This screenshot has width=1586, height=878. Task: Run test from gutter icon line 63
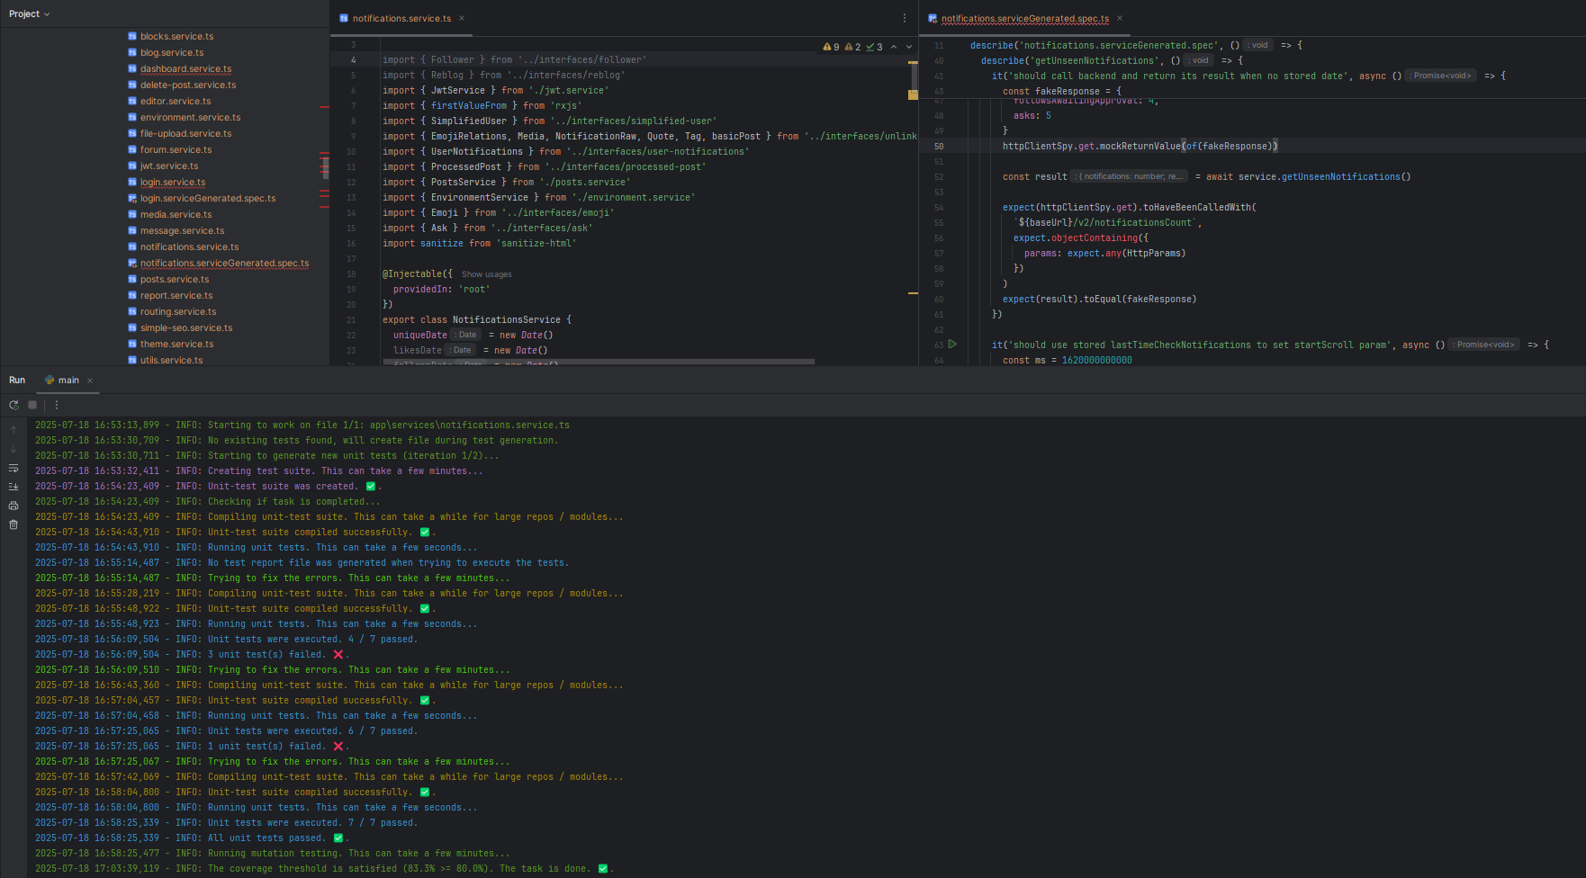coord(952,345)
